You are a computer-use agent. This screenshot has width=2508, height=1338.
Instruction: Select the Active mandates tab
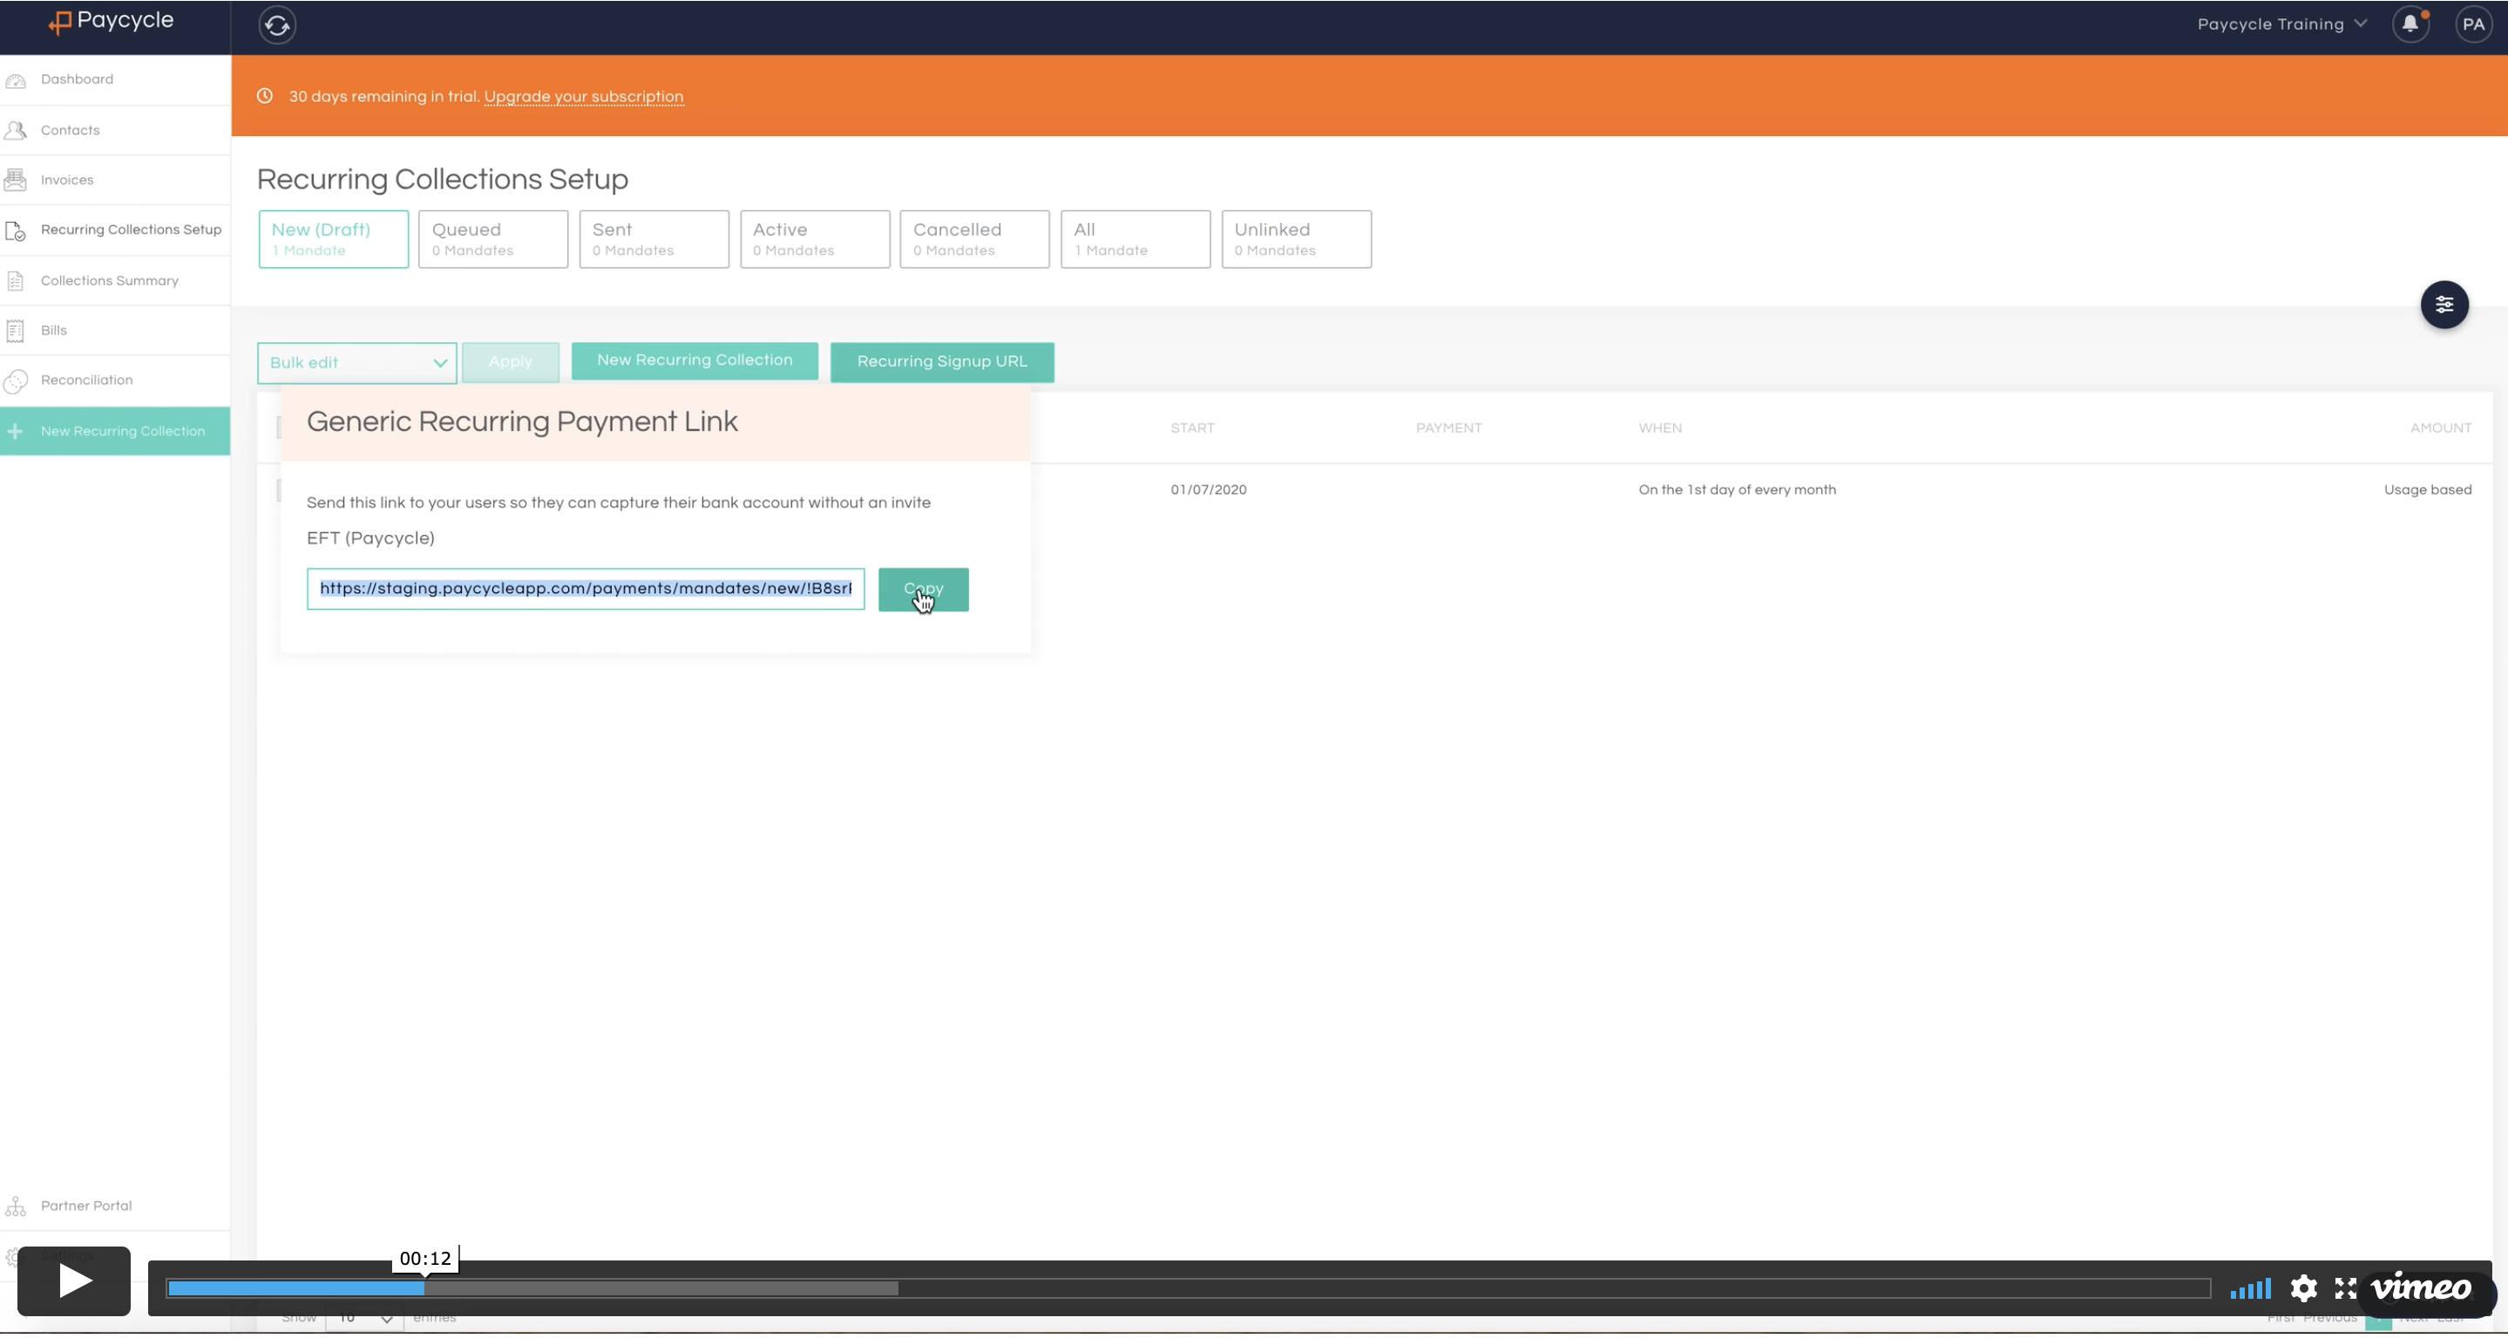point(814,240)
